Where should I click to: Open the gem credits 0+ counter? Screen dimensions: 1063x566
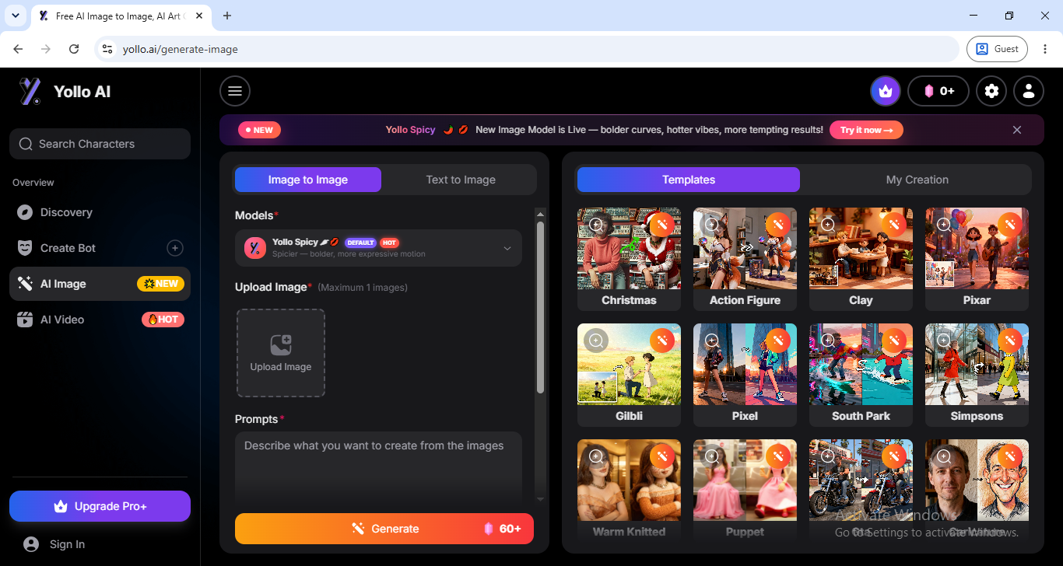[938, 91]
